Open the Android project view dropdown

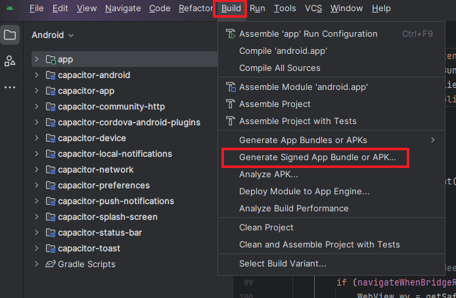[x=53, y=35]
